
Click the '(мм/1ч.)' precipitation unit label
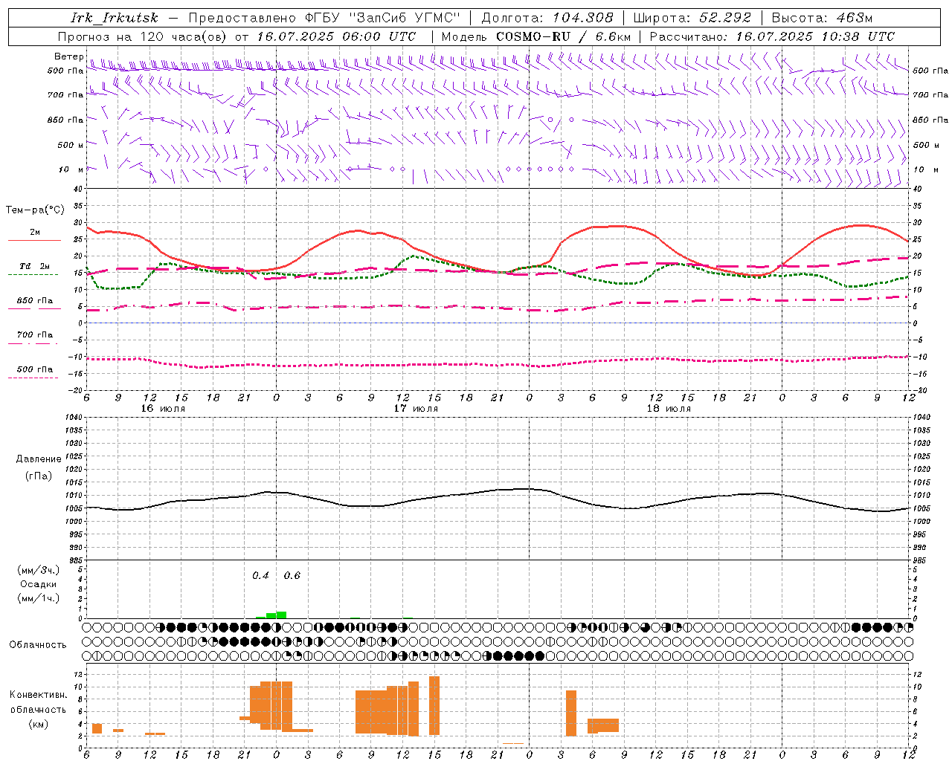click(x=39, y=598)
